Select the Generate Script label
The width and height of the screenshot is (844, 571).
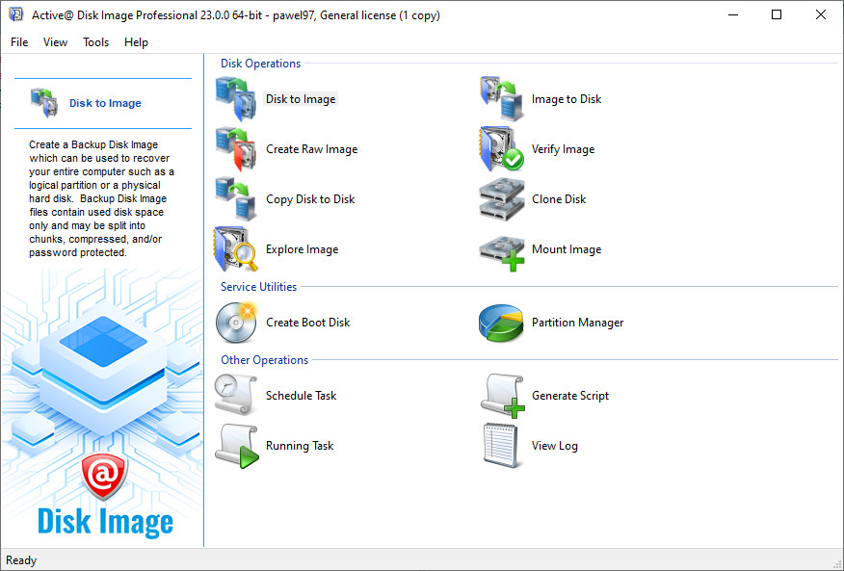(570, 396)
